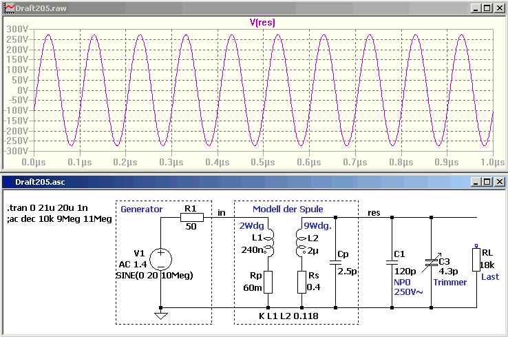This screenshot has height=337, width=508.
Task: Click the 'in' net label
Action: coord(221,213)
